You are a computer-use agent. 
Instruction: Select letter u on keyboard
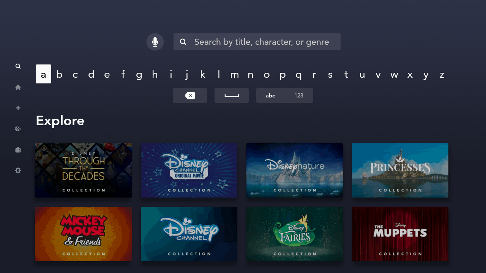pos(362,74)
